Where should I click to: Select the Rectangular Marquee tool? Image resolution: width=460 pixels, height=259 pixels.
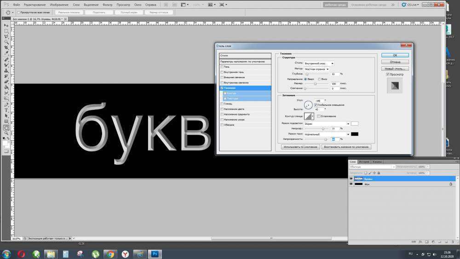6,31
